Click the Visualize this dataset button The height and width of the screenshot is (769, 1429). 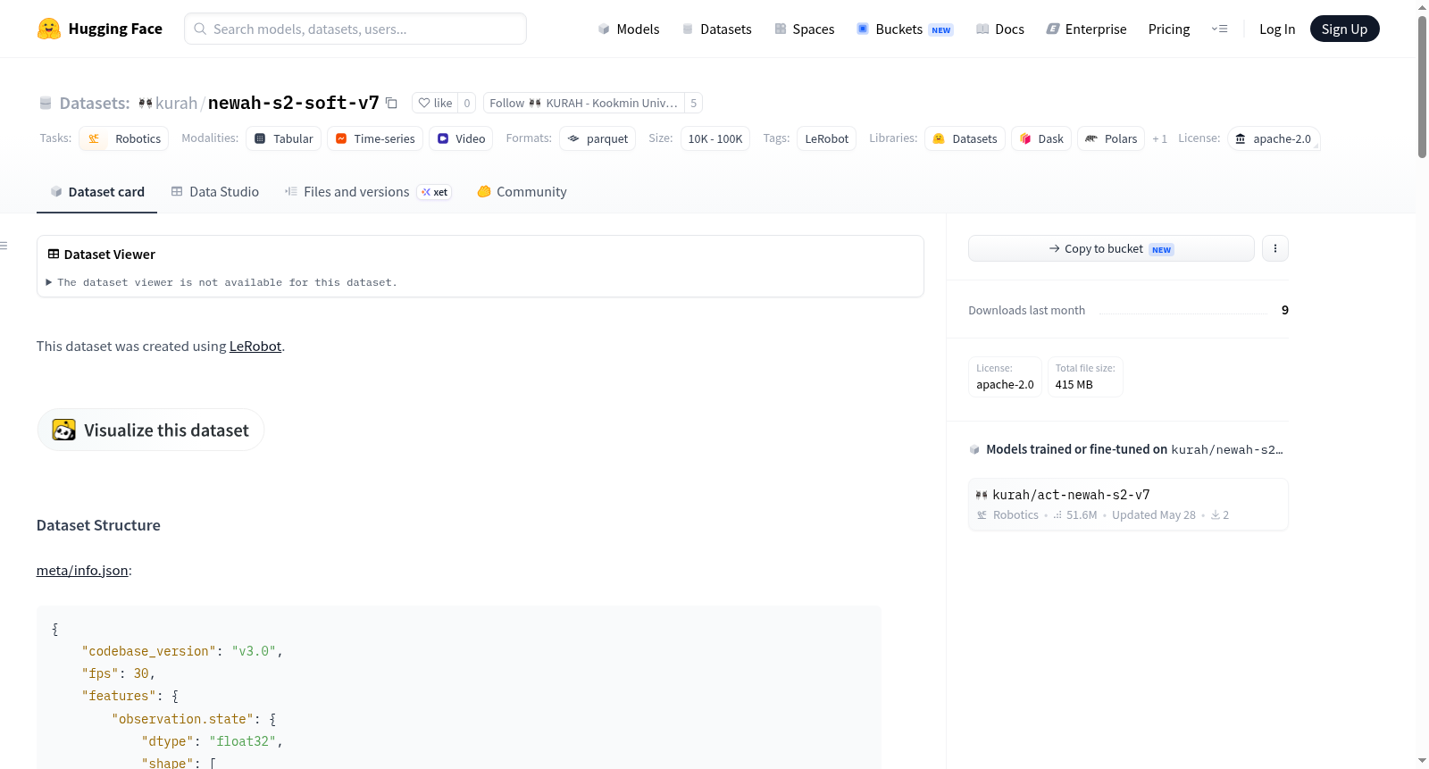[150, 430]
